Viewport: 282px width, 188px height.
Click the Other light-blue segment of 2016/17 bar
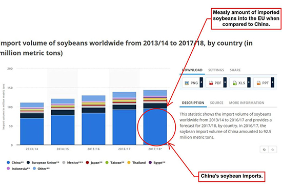(124, 95)
